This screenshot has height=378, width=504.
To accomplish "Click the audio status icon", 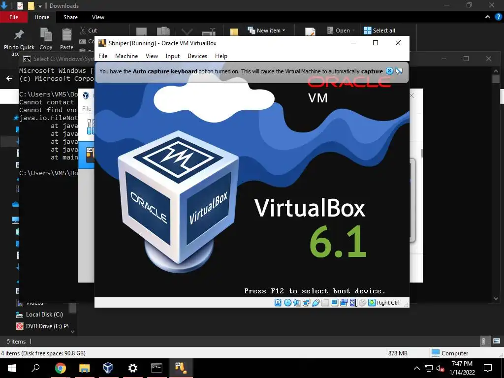I will 297,303.
